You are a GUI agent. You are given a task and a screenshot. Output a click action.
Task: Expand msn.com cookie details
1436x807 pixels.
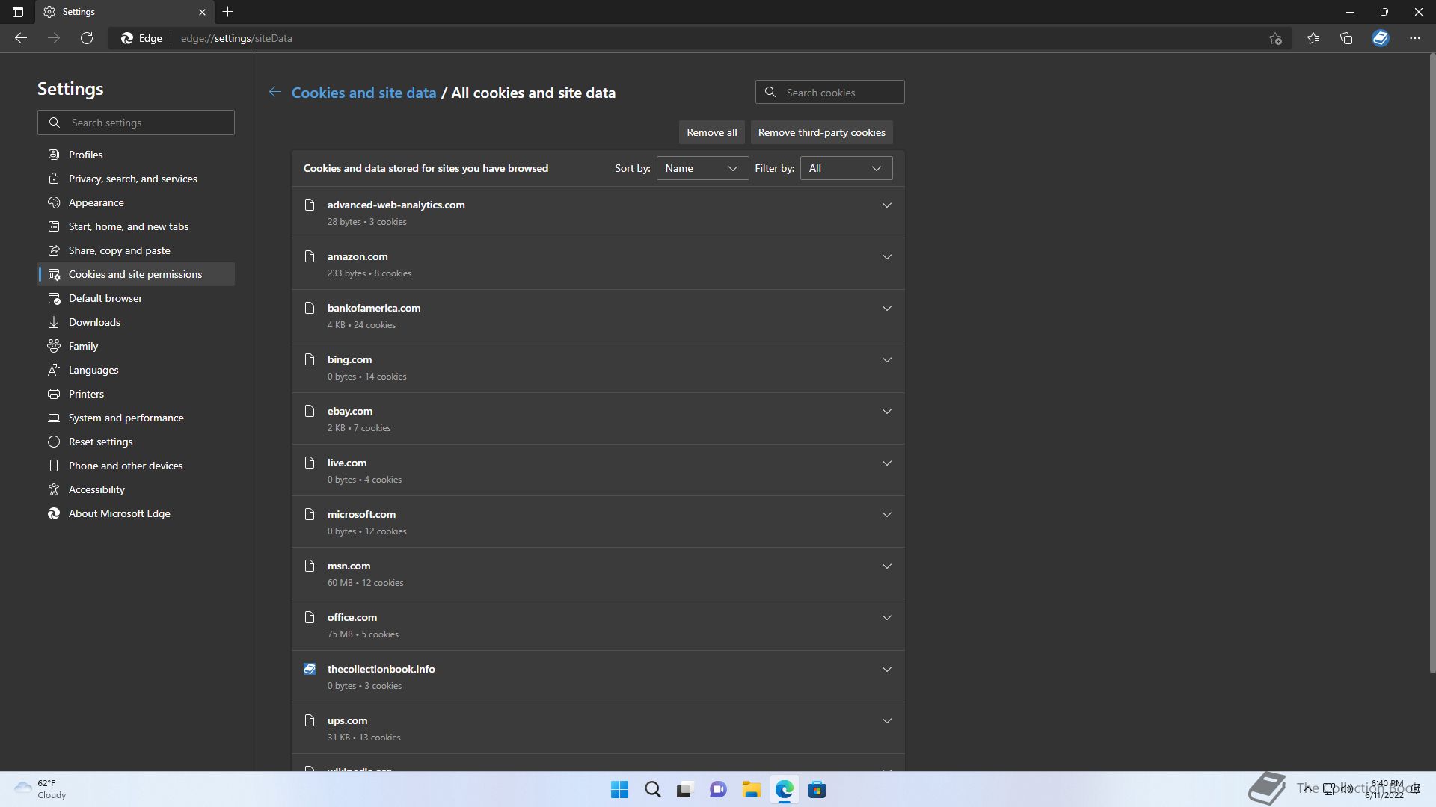(886, 566)
